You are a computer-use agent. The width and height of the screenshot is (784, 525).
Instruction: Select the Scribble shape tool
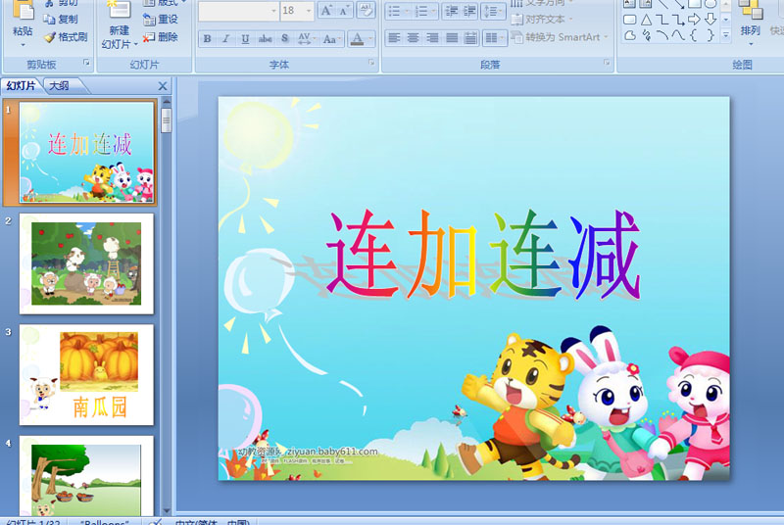click(646, 35)
